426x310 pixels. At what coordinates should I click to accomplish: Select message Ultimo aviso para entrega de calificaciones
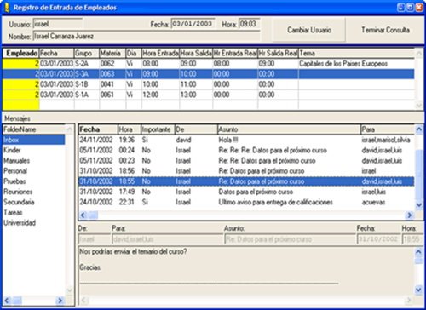click(x=246, y=202)
